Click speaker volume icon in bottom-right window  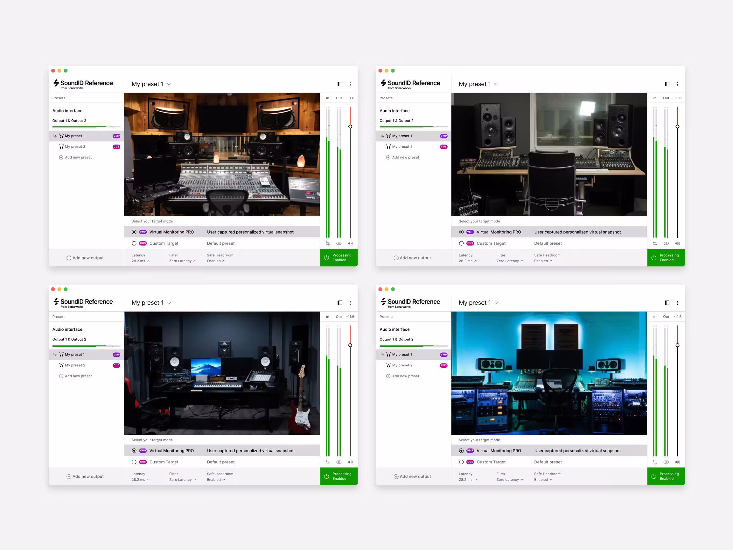pyautogui.click(x=678, y=462)
